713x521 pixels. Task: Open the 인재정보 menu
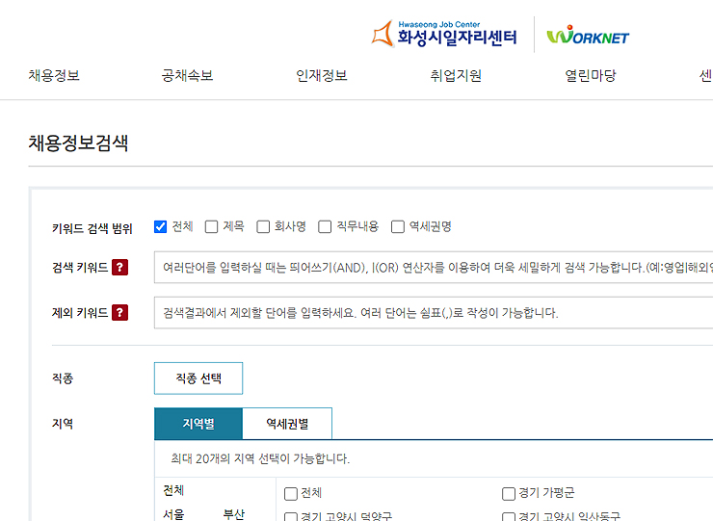tap(322, 75)
